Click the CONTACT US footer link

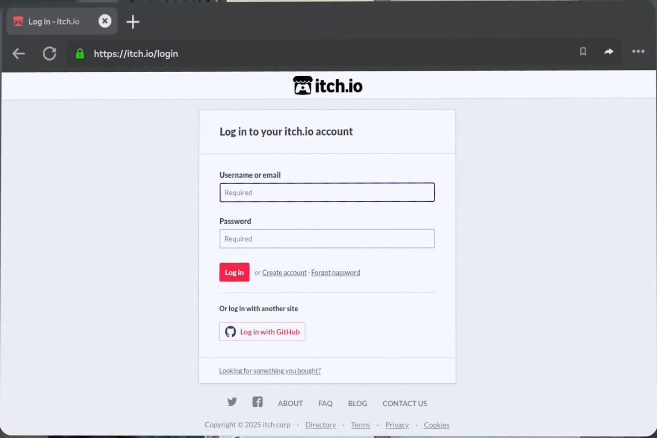click(405, 403)
